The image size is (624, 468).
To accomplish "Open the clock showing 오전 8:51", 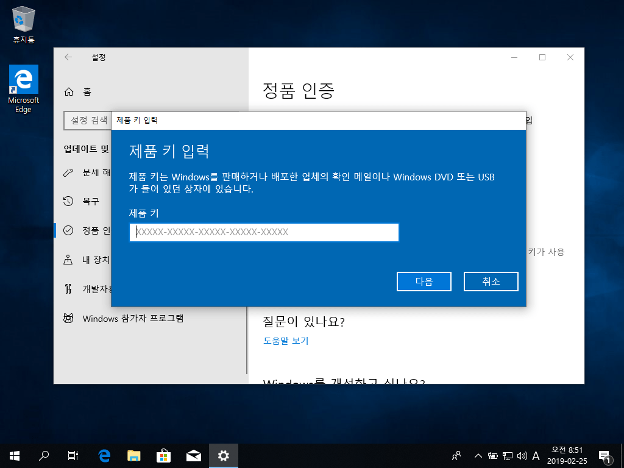I will point(567,456).
